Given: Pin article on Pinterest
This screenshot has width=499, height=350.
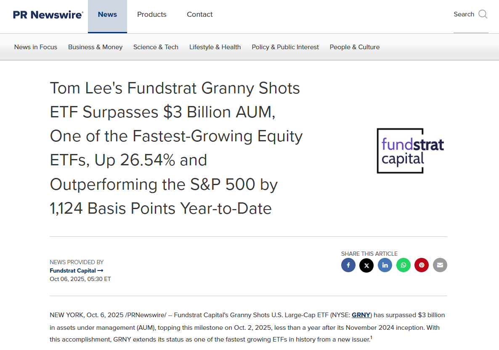Looking at the screenshot, I should (422, 265).
